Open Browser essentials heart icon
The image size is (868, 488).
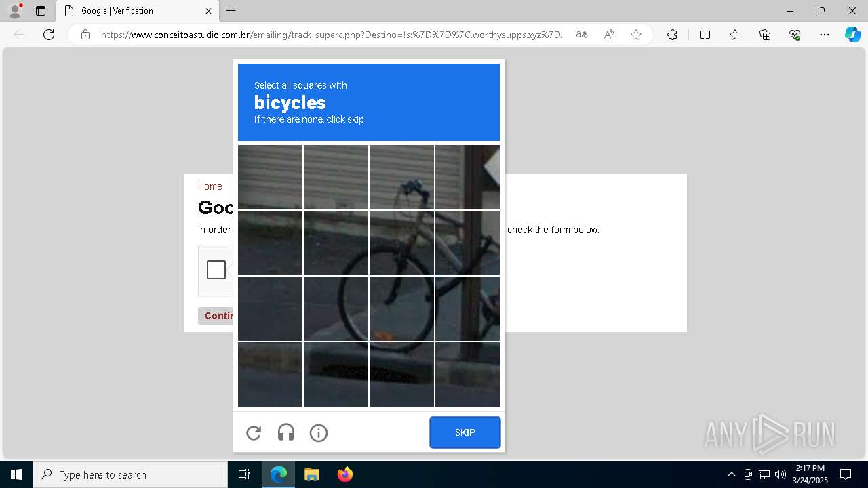(795, 35)
